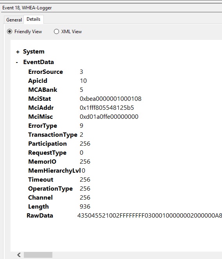Click the Length value 936
The image size is (222, 259).
click(x=85, y=207)
